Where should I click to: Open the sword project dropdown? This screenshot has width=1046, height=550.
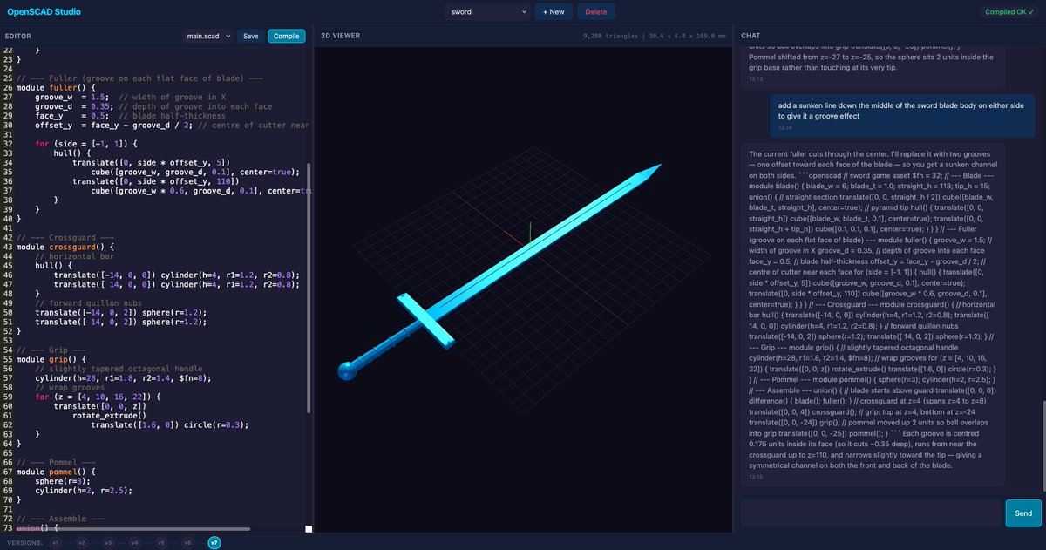coord(489,12)
